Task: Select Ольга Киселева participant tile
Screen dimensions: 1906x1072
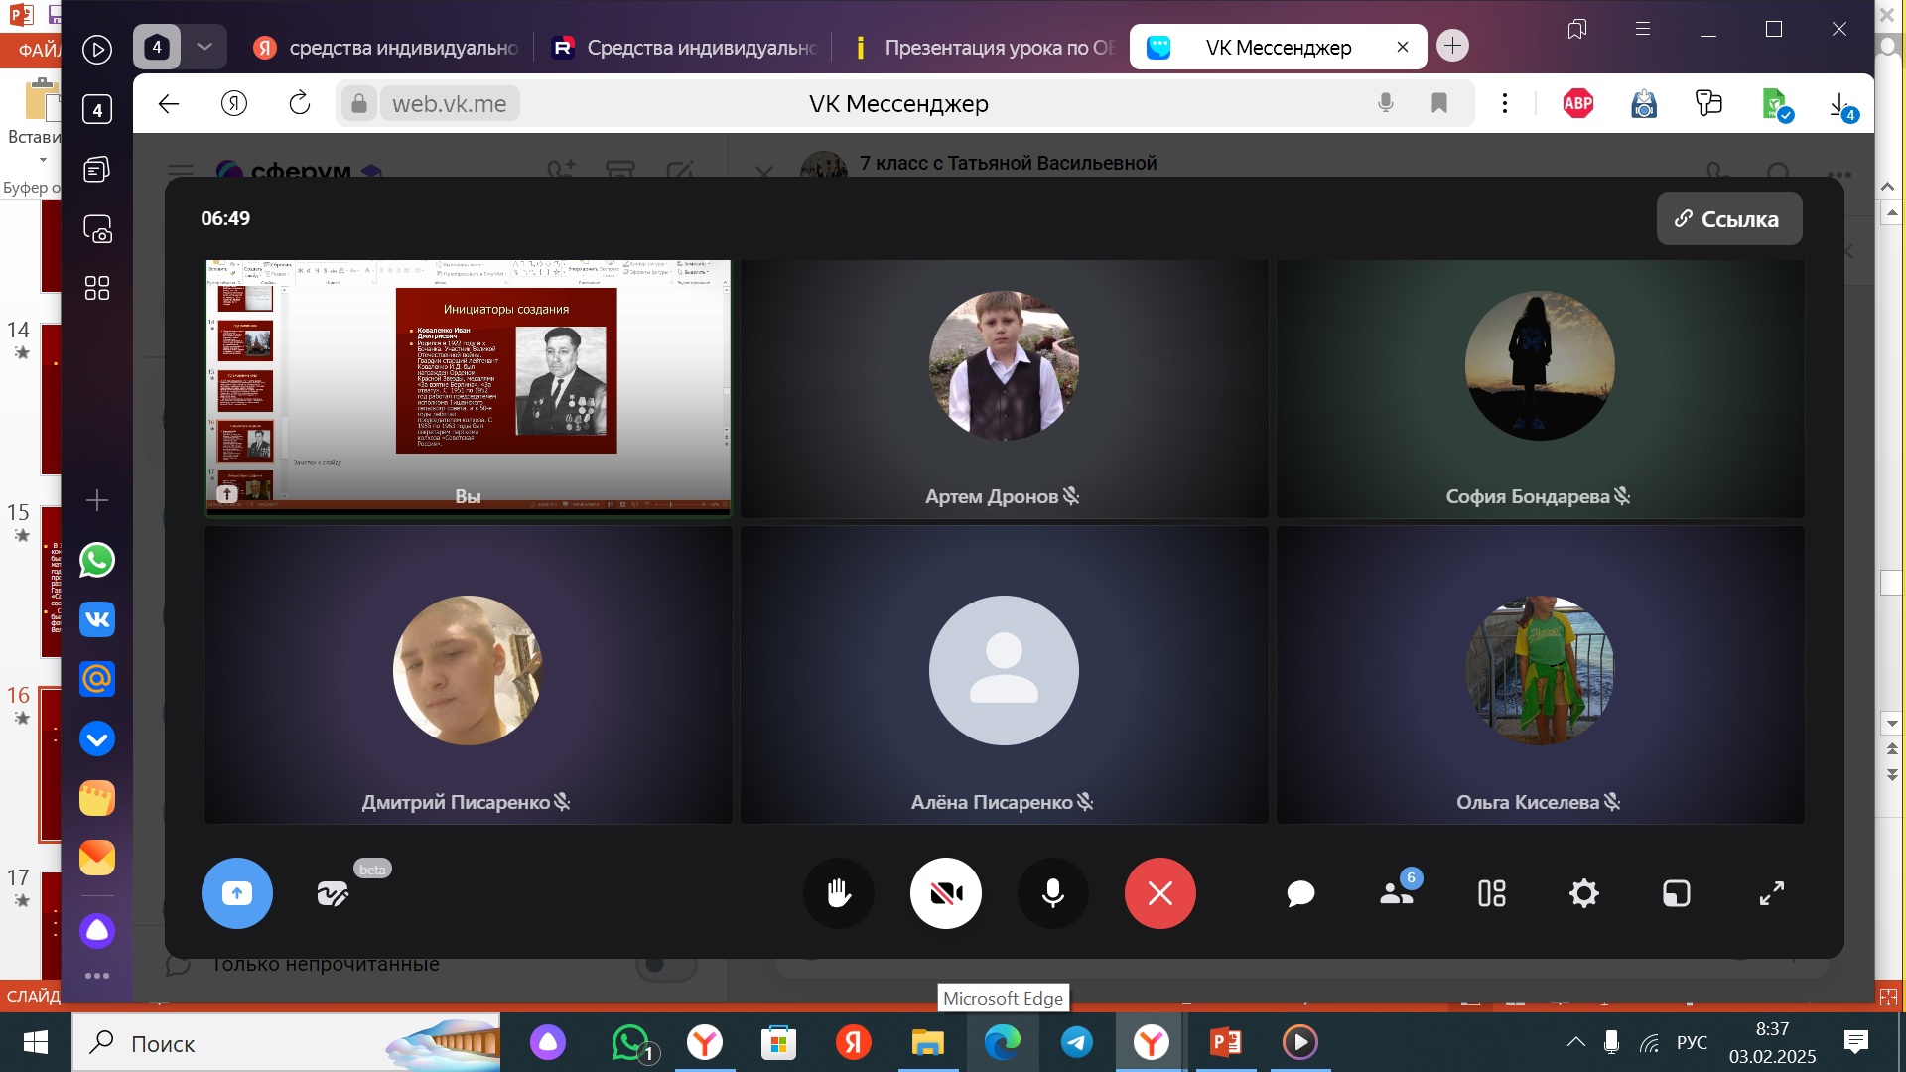Action: point(1540,674)
